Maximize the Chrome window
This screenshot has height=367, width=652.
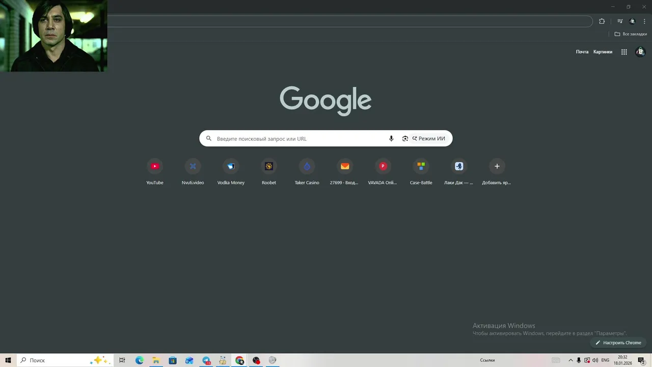629,7
